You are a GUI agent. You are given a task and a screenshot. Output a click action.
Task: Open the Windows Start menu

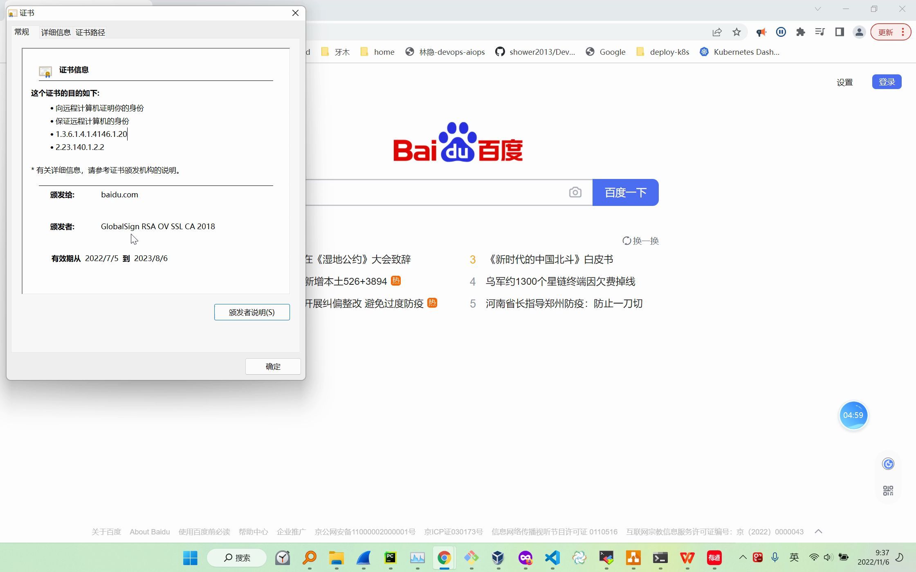click(190, 558)
